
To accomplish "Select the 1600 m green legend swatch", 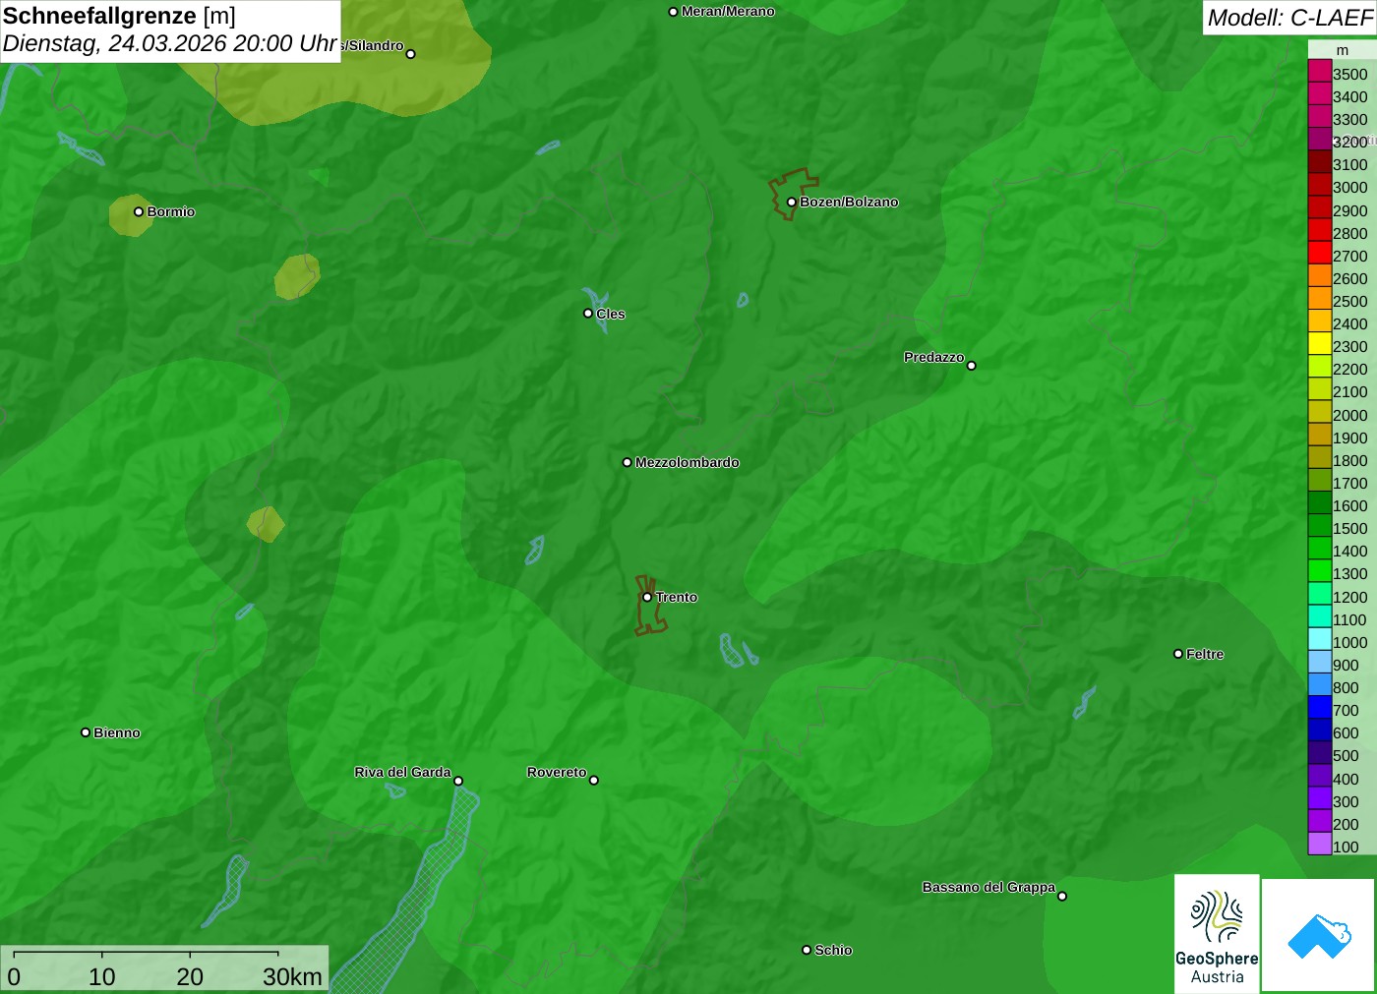I will click(x=1320, y=502).
